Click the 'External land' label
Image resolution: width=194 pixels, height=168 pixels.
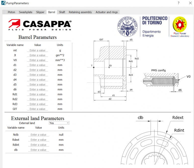click(27, 123)
